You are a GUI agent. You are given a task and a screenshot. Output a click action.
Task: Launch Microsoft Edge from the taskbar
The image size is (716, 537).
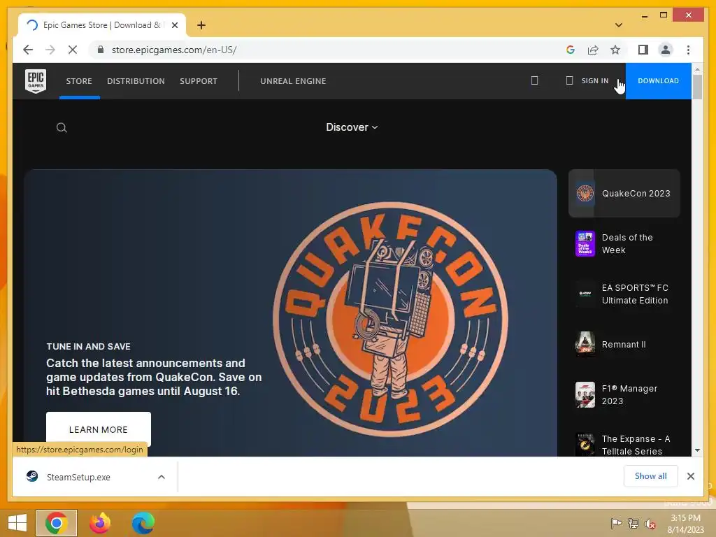143,523
